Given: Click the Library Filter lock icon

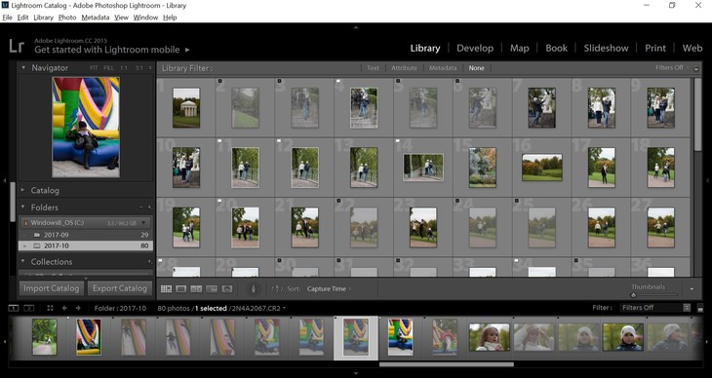Looking at the screenshot, I should point(696,68).
